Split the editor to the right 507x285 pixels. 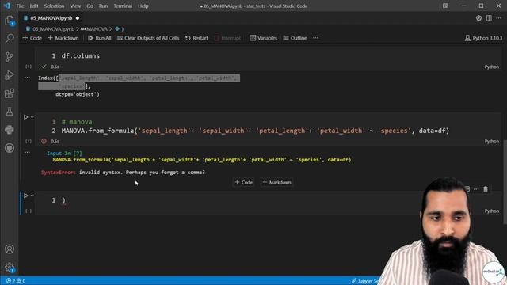(489, 18)
